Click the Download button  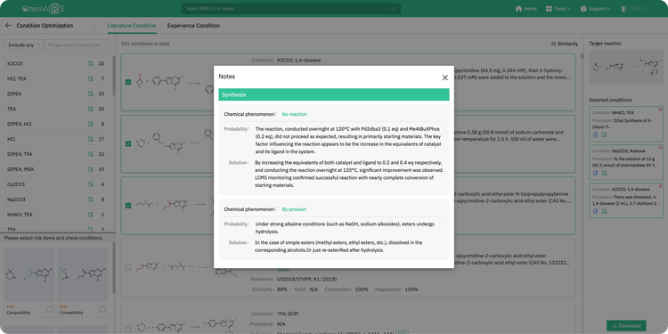[x=626, y=325]
